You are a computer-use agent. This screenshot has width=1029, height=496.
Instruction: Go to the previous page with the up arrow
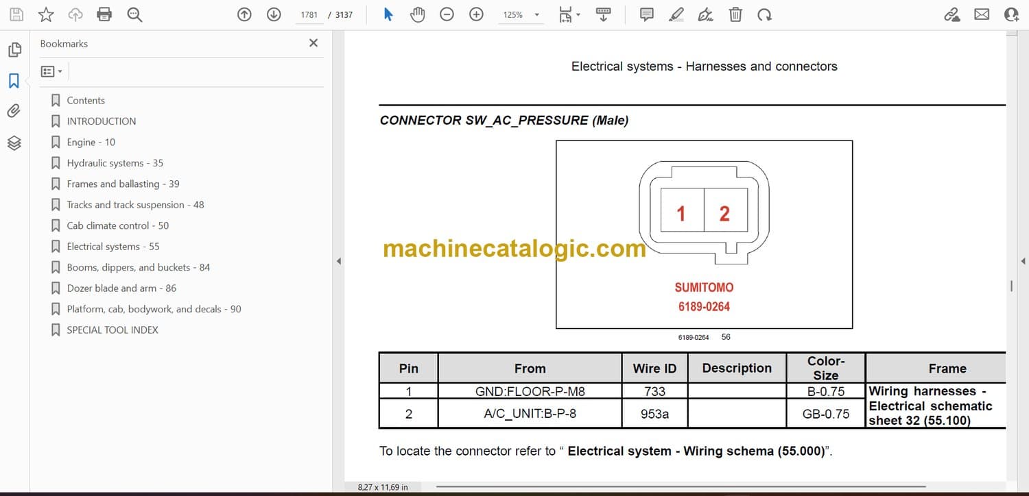coord(244,14)
